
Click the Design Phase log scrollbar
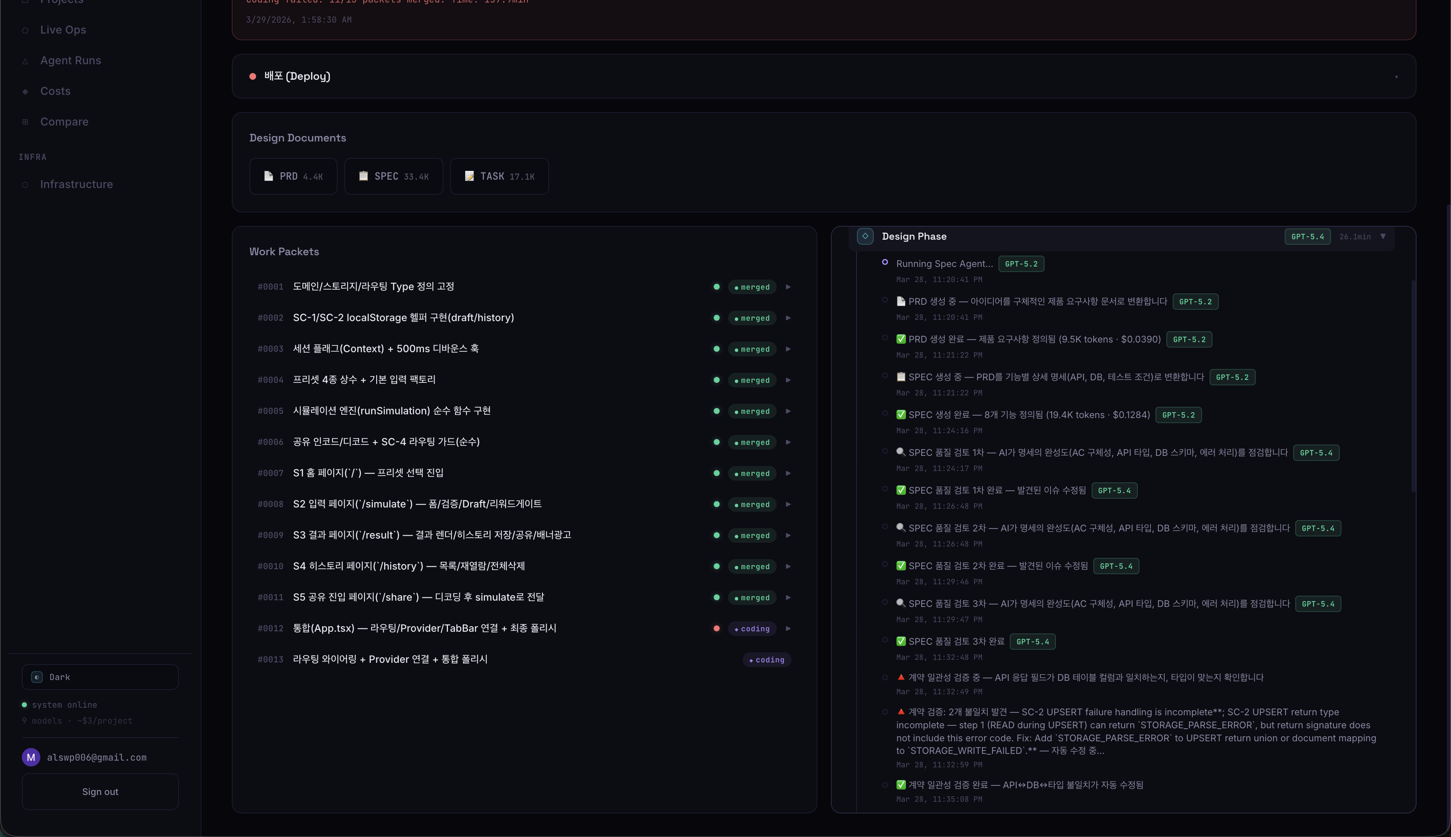1413,385
